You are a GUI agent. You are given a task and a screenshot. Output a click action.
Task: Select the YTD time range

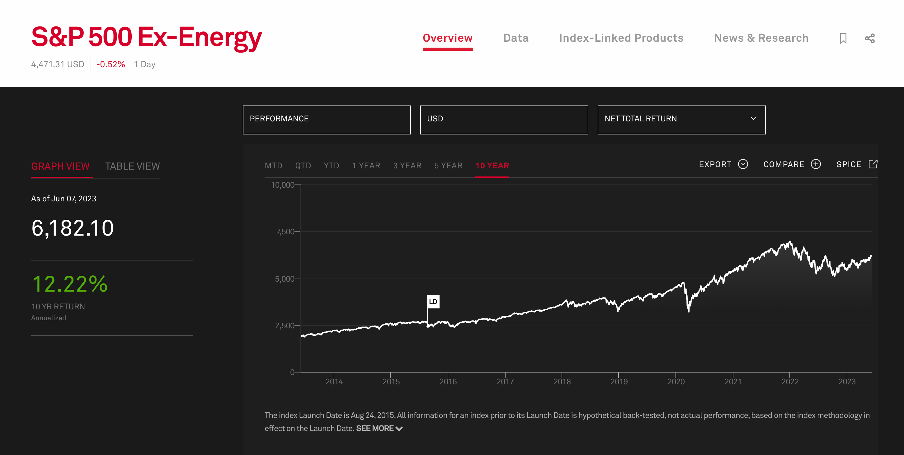pos(331,166)
